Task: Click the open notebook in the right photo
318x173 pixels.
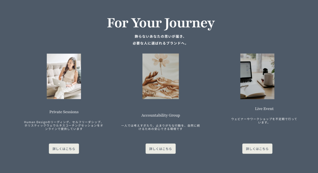Action: click(253, 91)
